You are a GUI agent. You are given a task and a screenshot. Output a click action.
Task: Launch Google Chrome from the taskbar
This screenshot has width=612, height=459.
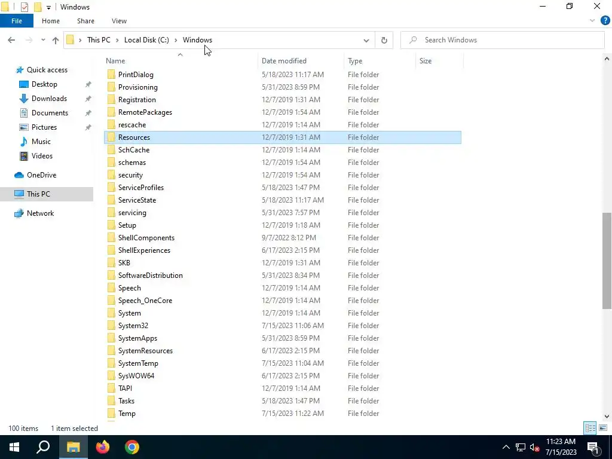[132, 447]
